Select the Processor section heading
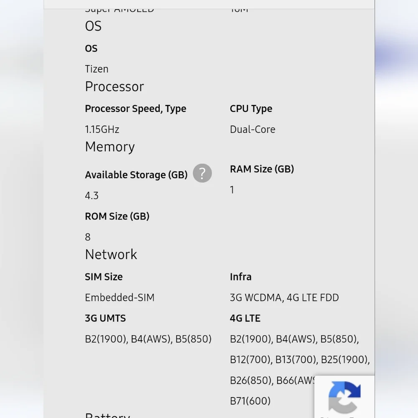Viewport: 418px width, 418px height. click(x=115, y=87)
